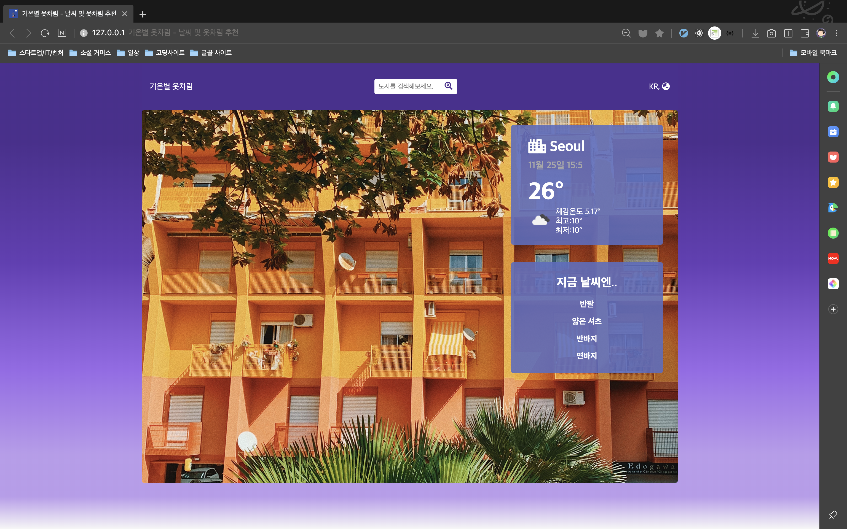Image resolution: width=847 pixels, height=529 pixels.
Task: Click the green bell notification sidebar icon
Action: [833, 106]
